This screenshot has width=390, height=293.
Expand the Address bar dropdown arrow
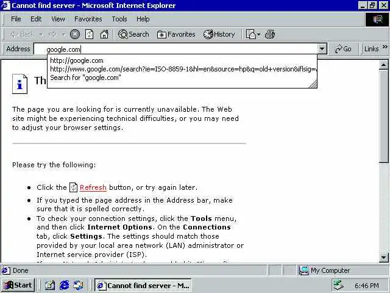pyautogui.click(x=322, y=49)
